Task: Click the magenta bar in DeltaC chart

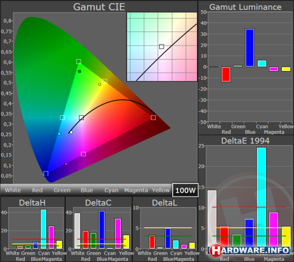Action: click(x=118, y=234)
